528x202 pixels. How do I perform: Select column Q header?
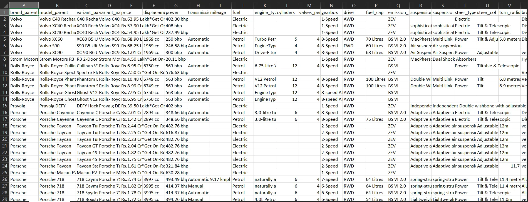pos(398,5)
